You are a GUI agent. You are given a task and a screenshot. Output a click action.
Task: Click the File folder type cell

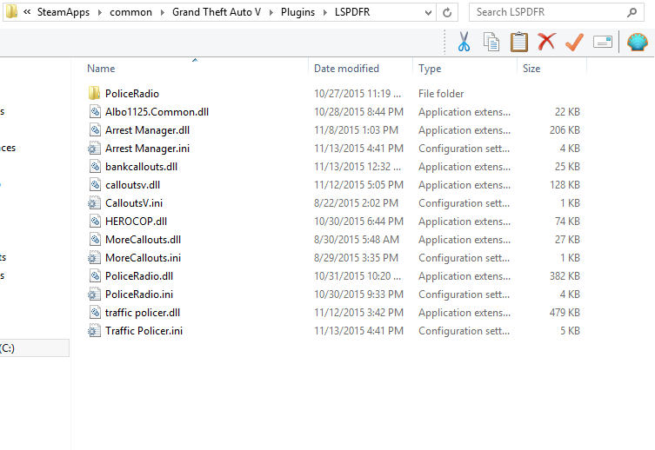[x=441, y=94]
